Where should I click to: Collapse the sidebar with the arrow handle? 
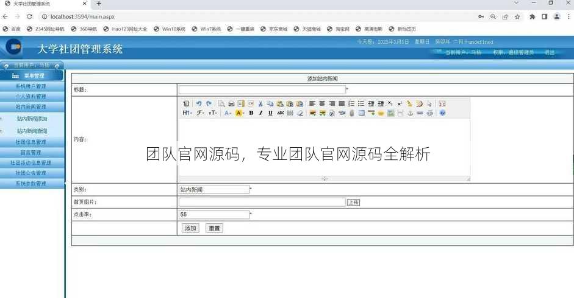pos(65,183)
